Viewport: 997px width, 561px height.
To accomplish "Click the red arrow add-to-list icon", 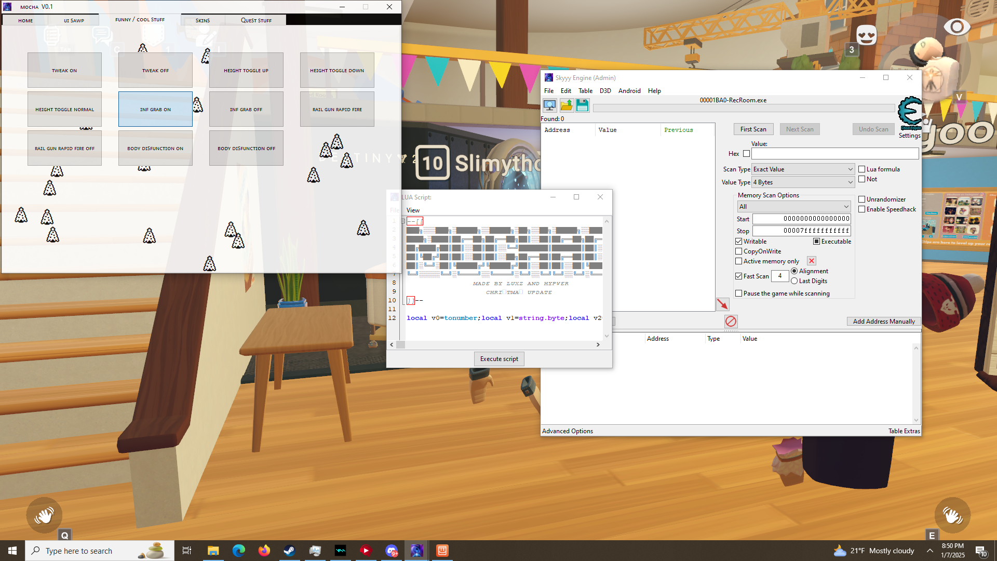I will 722,304.
